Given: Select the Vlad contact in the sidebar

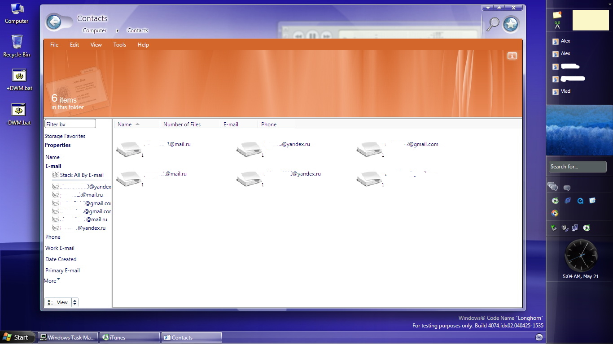Looking at the screenshot, I should 565,91.
